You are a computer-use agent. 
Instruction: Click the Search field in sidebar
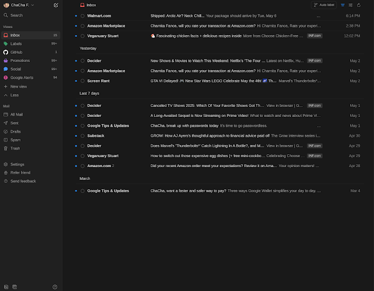[30, 15]
